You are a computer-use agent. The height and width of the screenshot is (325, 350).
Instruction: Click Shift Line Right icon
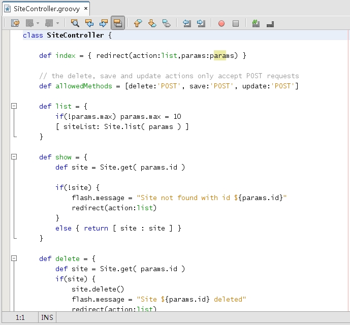pyautogui.click(x=201, y=23)
